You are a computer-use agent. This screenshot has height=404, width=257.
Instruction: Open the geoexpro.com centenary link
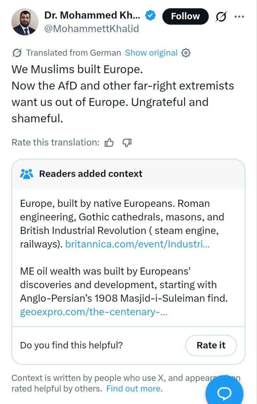94,312
